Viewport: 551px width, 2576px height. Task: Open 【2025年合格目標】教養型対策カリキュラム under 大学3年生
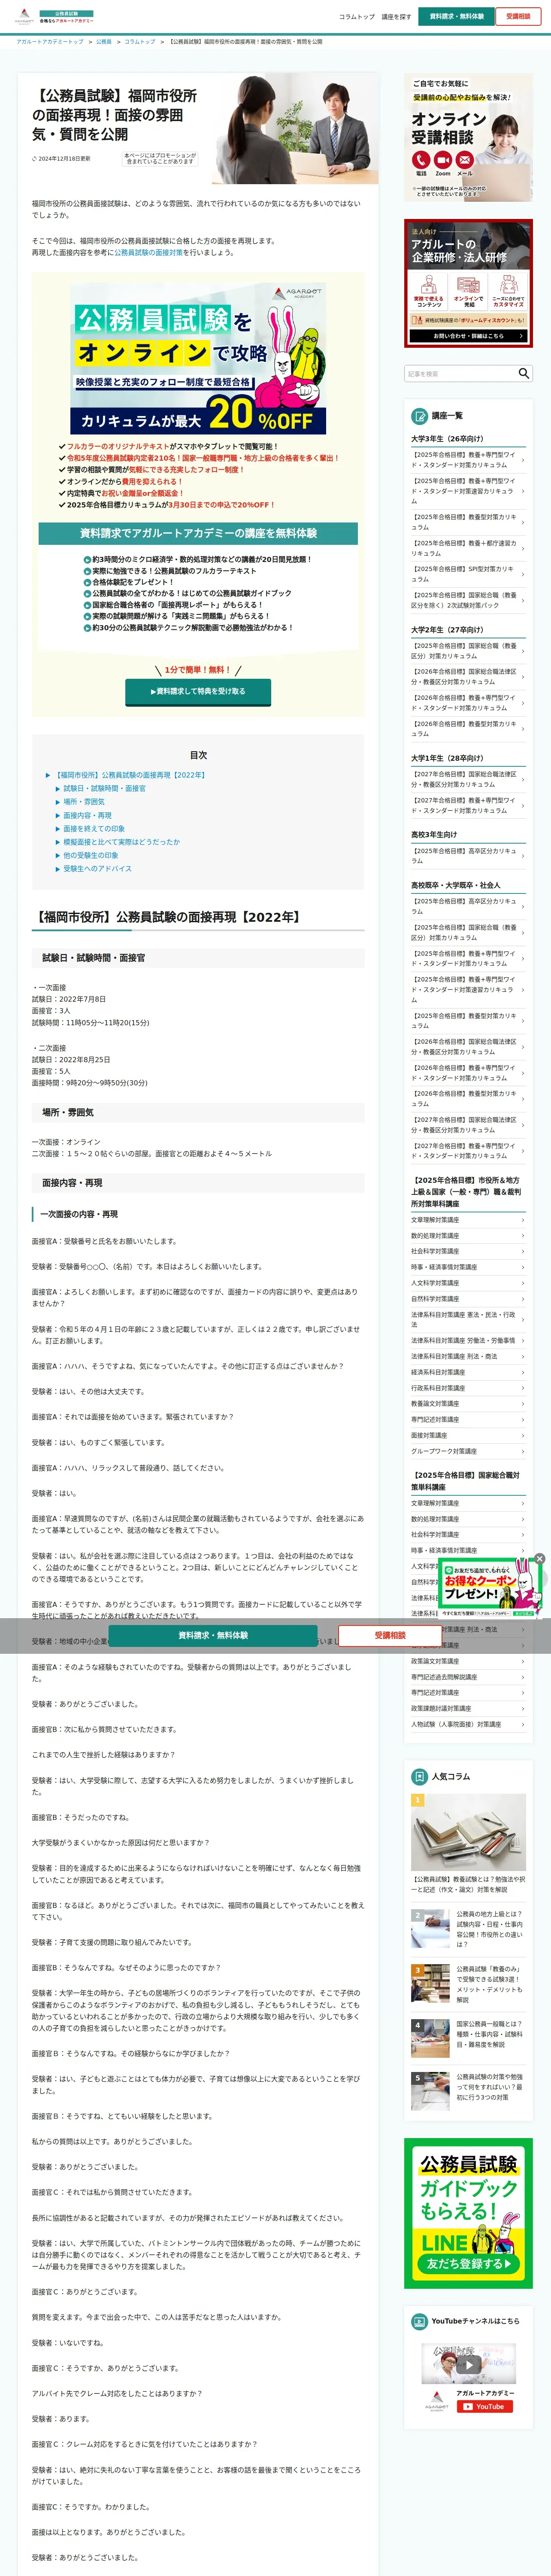tap(468, 522)
